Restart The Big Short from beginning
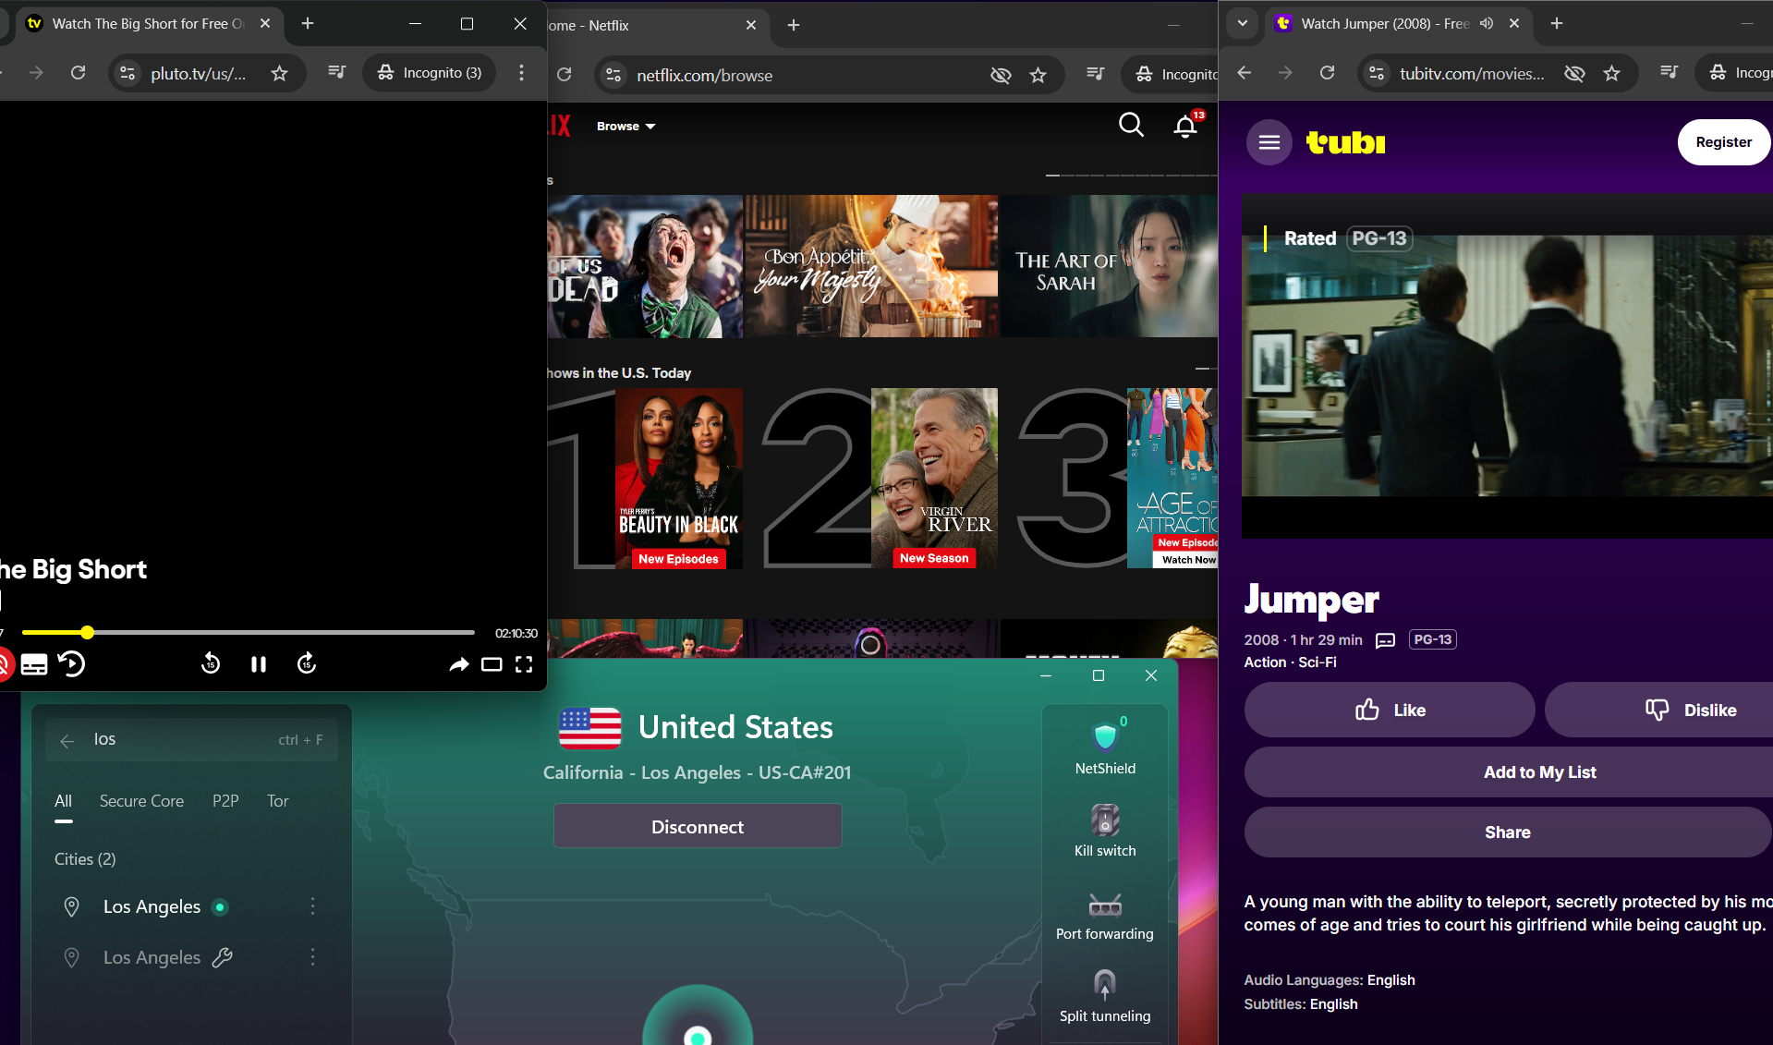 [72, 663]
